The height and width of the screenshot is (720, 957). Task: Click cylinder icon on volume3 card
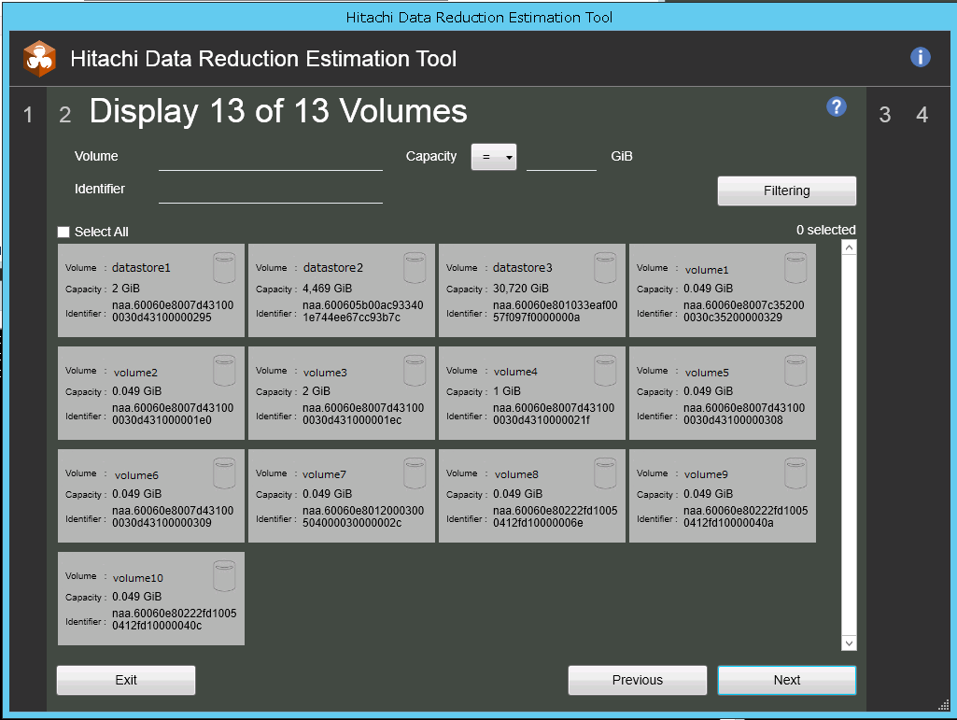point(415,371)
